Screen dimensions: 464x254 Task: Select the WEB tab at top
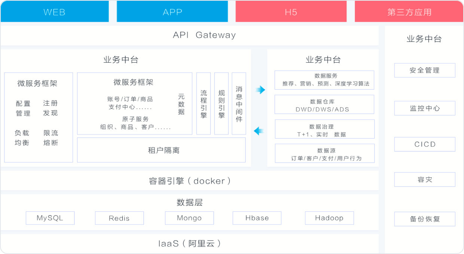pyautogui.click(x=55, y=12)
